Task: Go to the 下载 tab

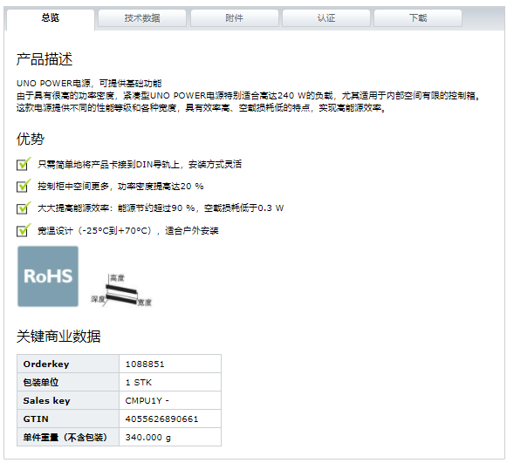Action: point(418,18)
